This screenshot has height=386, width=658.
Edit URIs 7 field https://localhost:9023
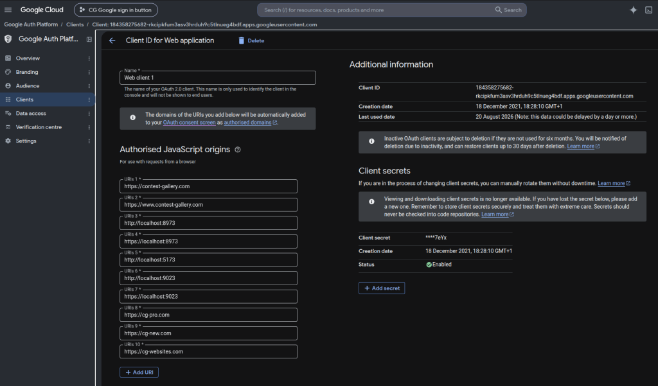coord(208,297)
